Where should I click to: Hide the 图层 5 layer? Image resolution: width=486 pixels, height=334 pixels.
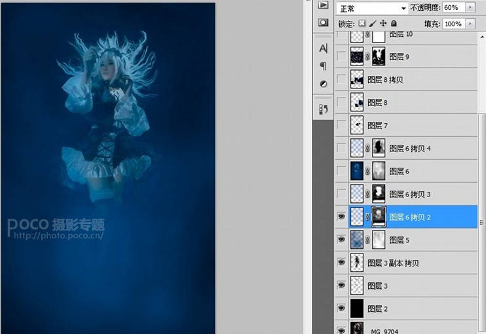[341, 240]
